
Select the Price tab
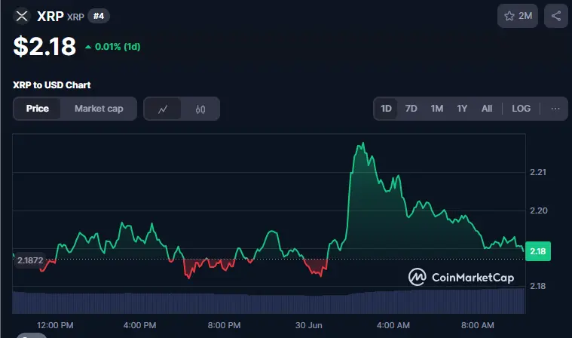(37, 109)
